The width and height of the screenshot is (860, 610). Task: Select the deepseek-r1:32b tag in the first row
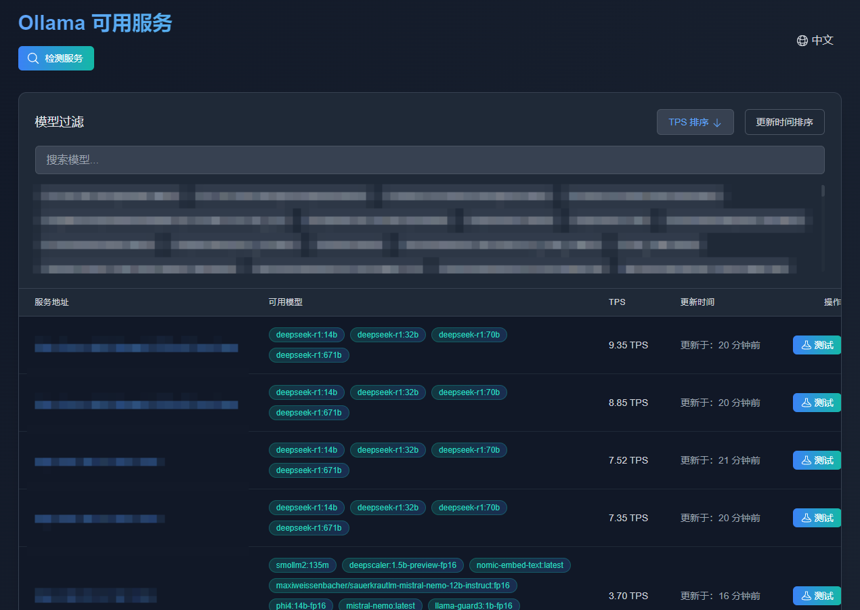click(x=388, y=334)
